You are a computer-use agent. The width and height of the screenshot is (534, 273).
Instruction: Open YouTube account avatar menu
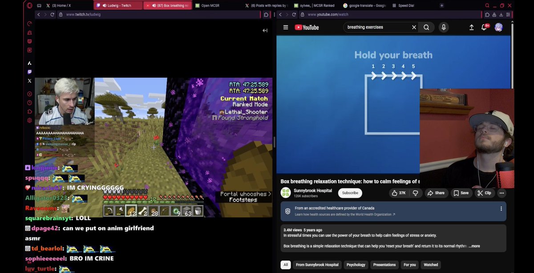499,27
